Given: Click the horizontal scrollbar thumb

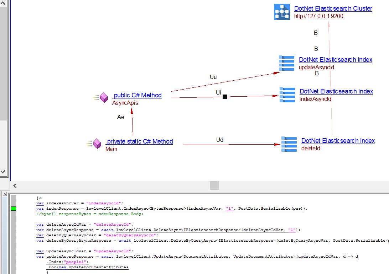Looking at the screenshot, I should (214, 186).
